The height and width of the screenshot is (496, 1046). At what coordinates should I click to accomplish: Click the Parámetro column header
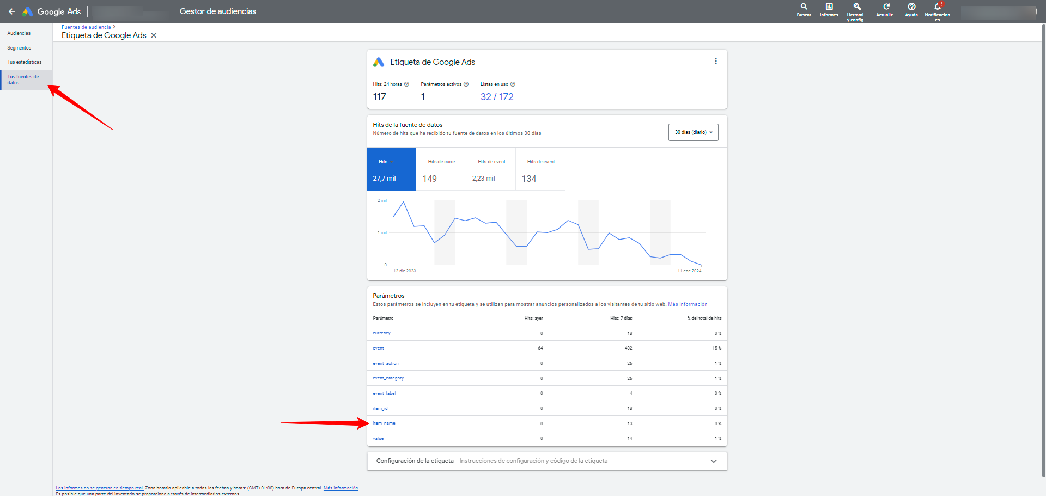click(383, 318)
